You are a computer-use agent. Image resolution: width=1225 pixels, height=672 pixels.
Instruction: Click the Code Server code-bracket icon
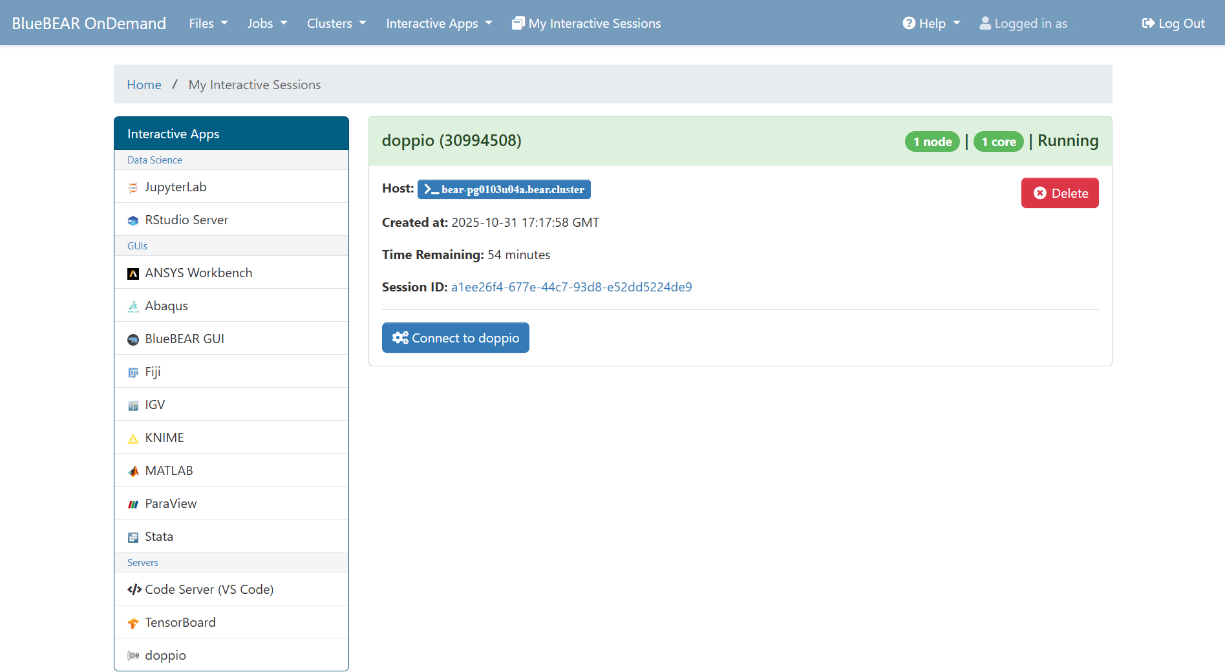(x=134, y=589)
